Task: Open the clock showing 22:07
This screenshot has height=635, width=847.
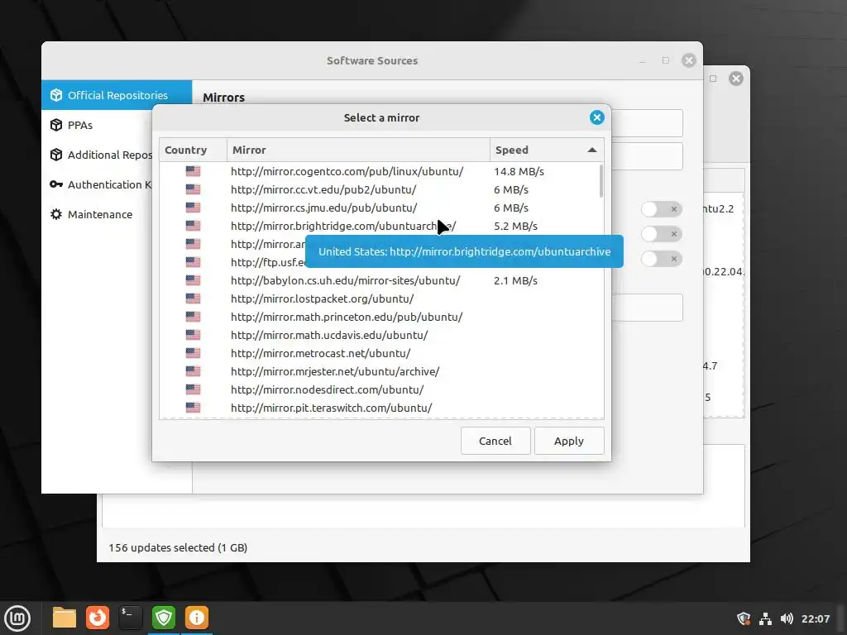Action: tap(815, 618)
